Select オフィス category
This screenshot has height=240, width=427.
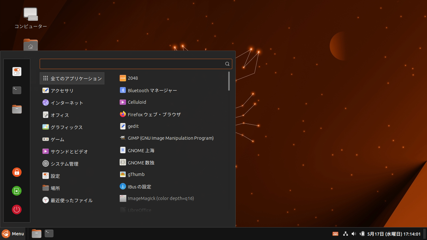[x=72, y=115]
